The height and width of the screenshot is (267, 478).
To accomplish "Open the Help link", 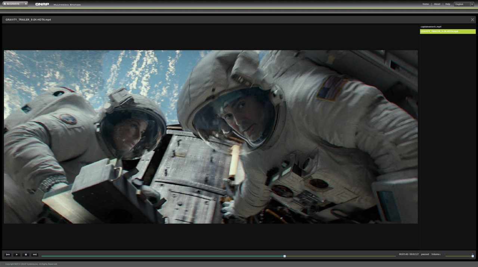I will pos(448,4).
